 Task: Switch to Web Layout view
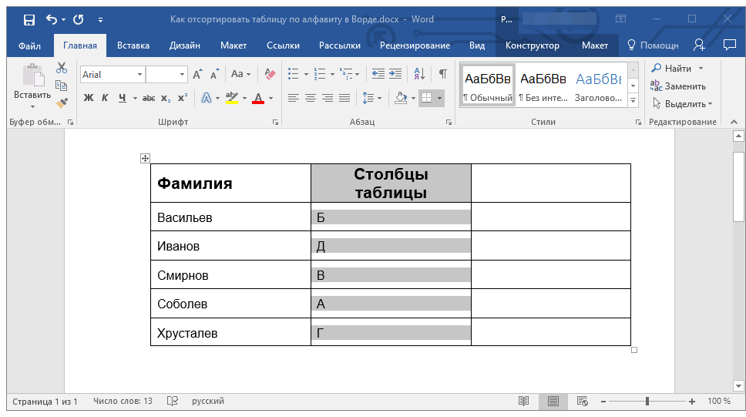583,402
